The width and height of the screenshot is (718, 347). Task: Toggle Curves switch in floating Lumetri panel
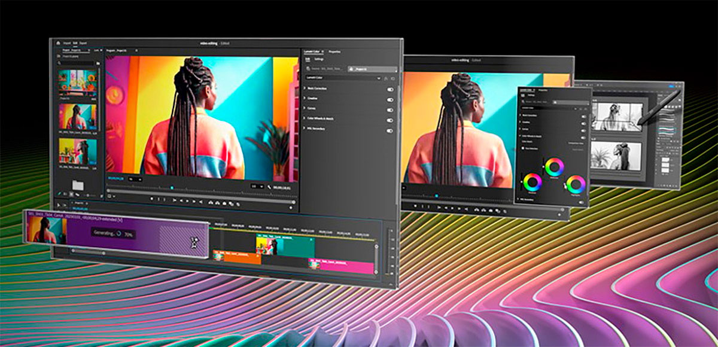[584, 130]
